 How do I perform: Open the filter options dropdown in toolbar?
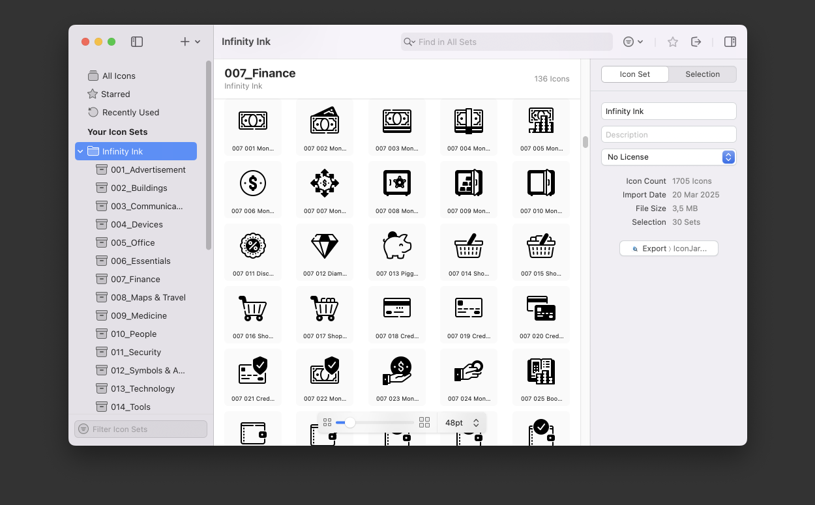(x=632, y=42)
